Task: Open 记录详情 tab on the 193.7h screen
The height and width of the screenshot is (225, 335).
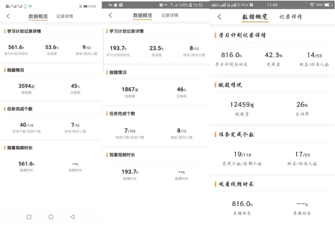Action: coord(170,16)
